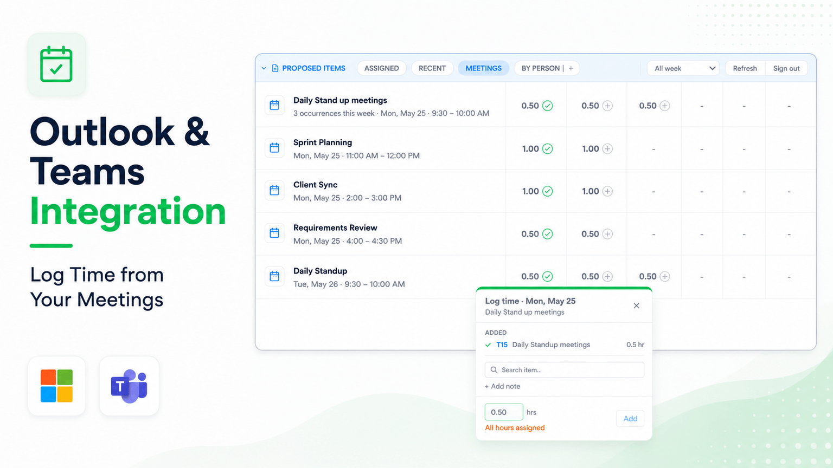Select the Daily Standup meeting title

(320, 271)
